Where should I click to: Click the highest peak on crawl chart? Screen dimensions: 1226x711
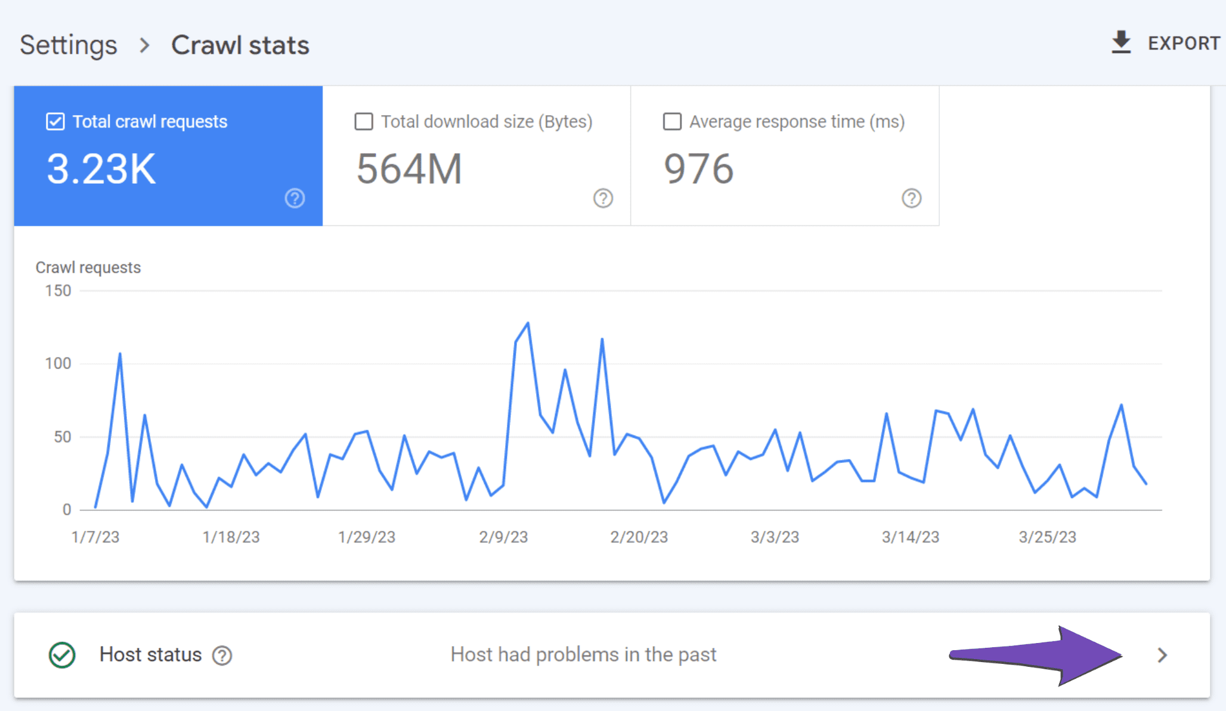[528, 323]
